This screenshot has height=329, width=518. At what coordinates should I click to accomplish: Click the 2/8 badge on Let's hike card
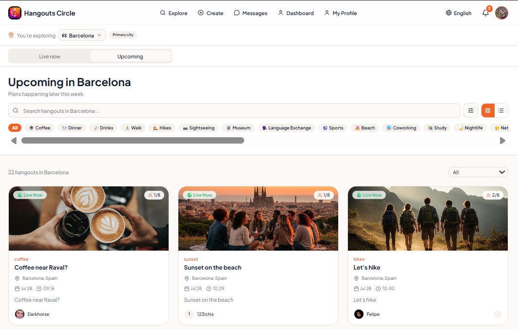pos(493,195)
